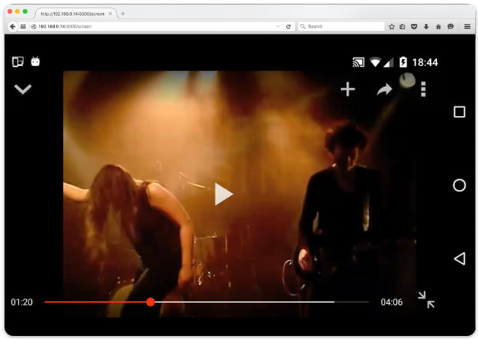Click the search field in toolbar
The image size is (478, 339).
341,26
